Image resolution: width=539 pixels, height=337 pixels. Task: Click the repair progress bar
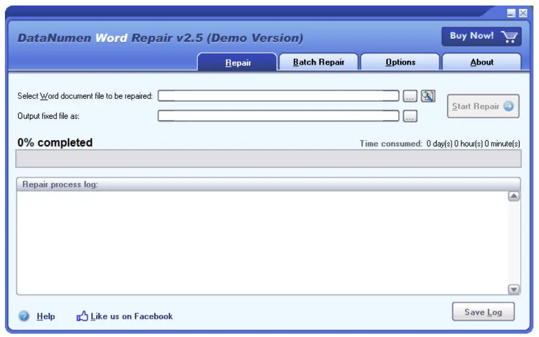pyautogui.click(x=269, y=159)
